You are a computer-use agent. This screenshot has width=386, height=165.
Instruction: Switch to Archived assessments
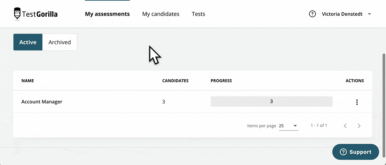point(60,42)
